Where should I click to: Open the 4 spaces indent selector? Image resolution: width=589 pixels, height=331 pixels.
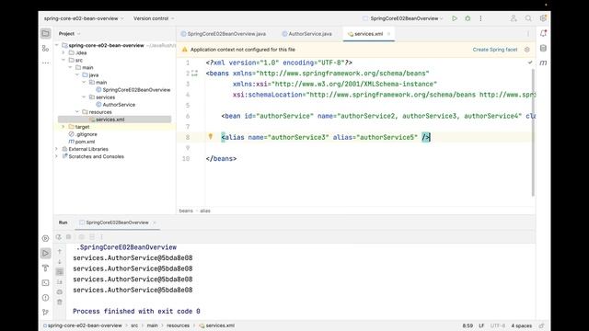[522, 325]
